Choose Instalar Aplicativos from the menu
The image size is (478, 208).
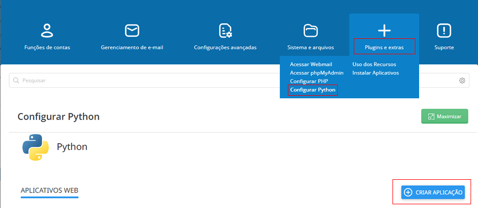[375, 73]
